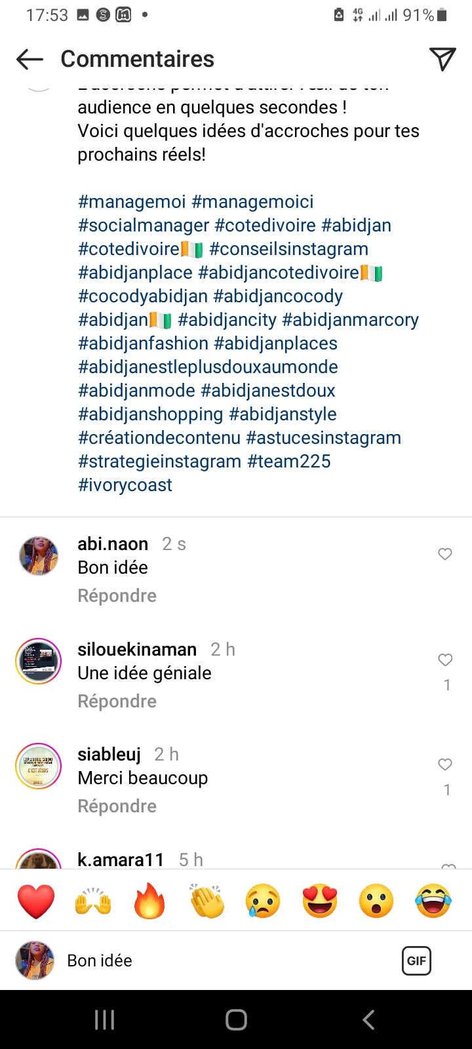Reply to abi.naon's comment
Image resolution: width=472 pixels, height=1049 pixels.
[x=117, y=596]
